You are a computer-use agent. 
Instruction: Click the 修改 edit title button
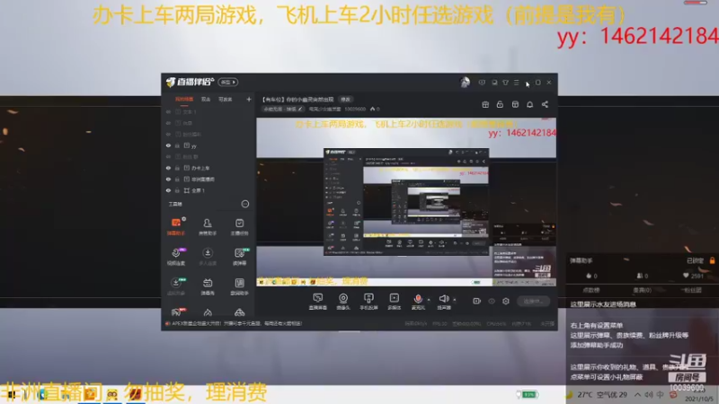coord(346,99)
